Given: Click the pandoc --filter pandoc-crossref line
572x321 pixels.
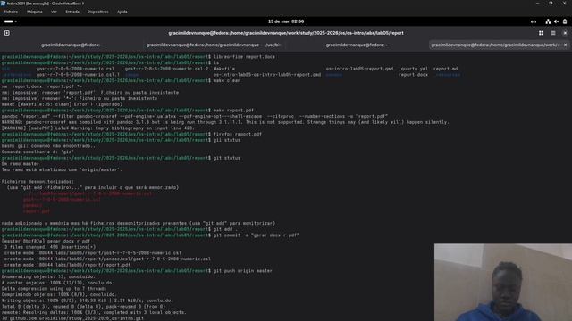Looking at the screenshot, I should 195,117.
